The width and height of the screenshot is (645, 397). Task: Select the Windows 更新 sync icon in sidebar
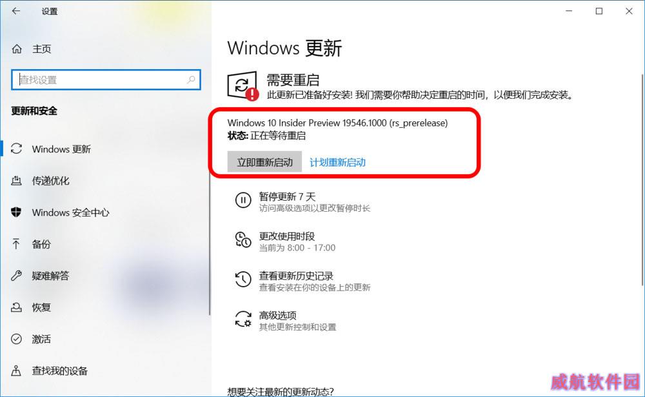pyautogui.click(x=17, y=148)
